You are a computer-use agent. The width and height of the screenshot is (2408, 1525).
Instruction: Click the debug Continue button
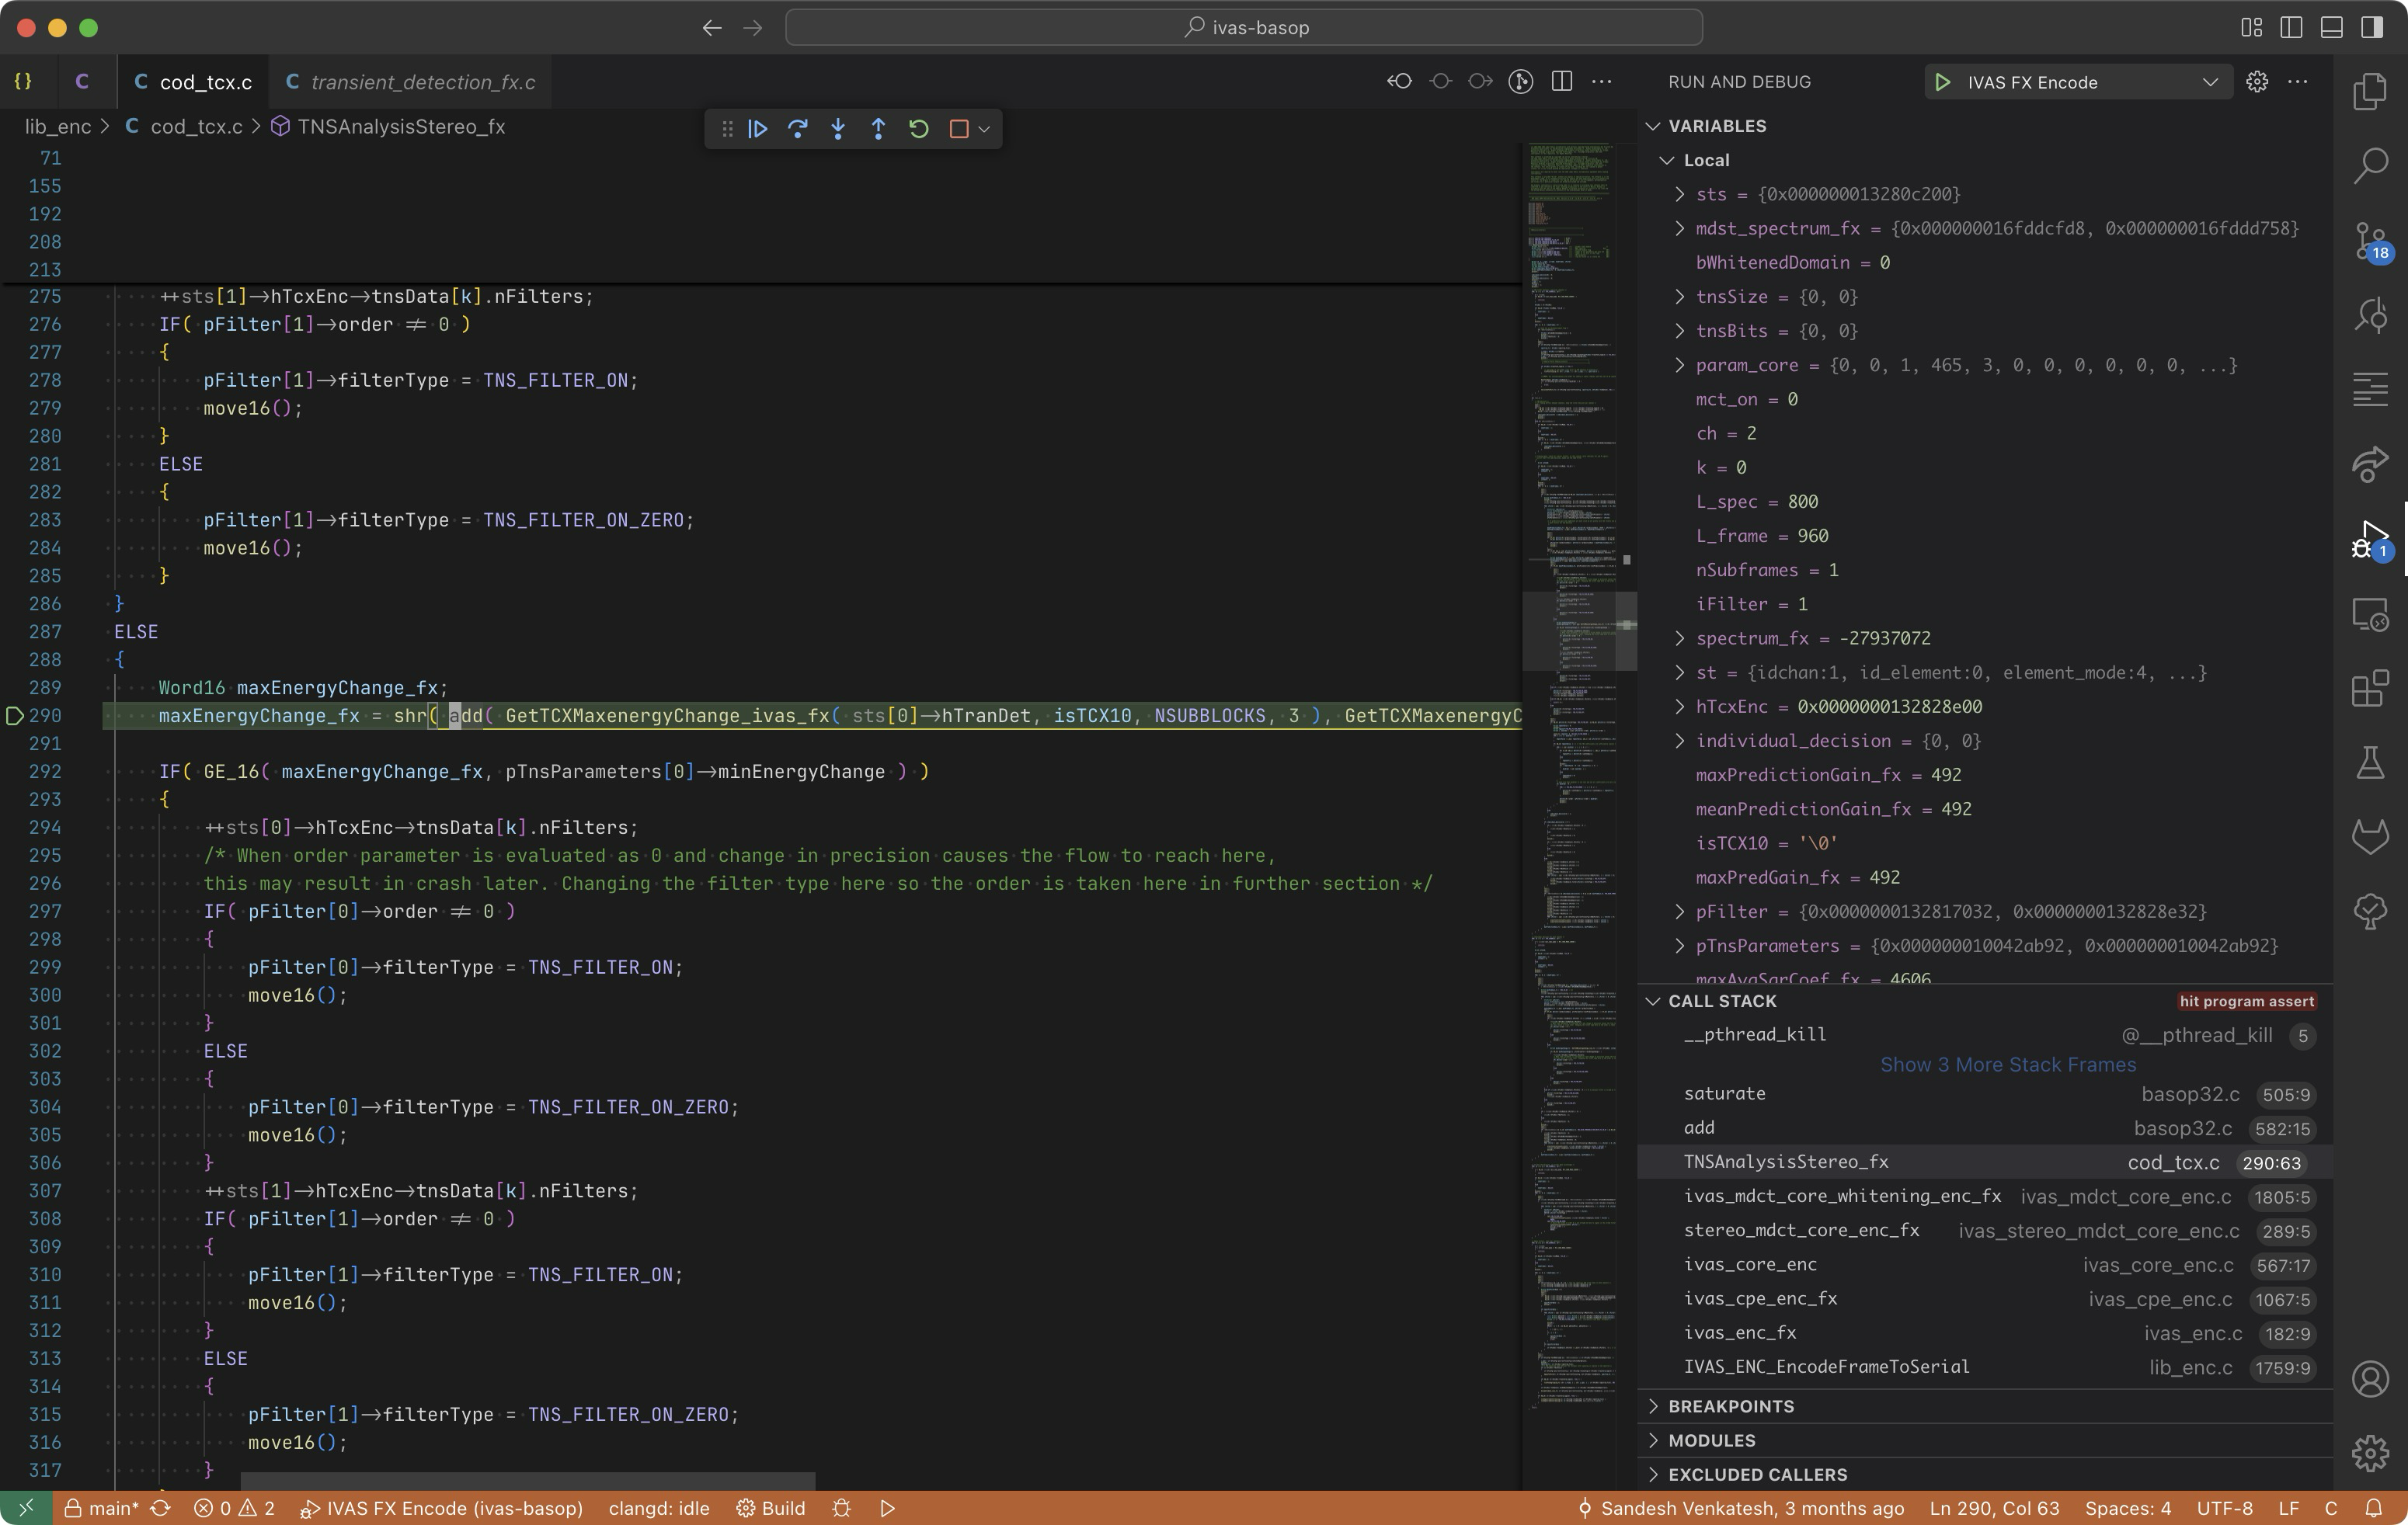[758, 129]
